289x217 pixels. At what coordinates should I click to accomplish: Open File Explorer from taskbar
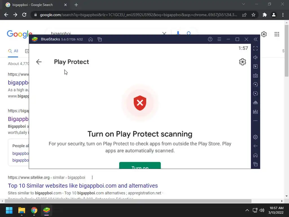21,210
